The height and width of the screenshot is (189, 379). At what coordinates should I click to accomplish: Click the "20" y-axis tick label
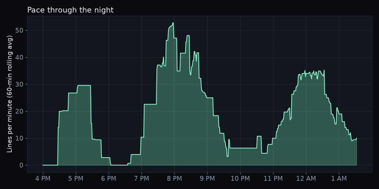pos(20,112)
